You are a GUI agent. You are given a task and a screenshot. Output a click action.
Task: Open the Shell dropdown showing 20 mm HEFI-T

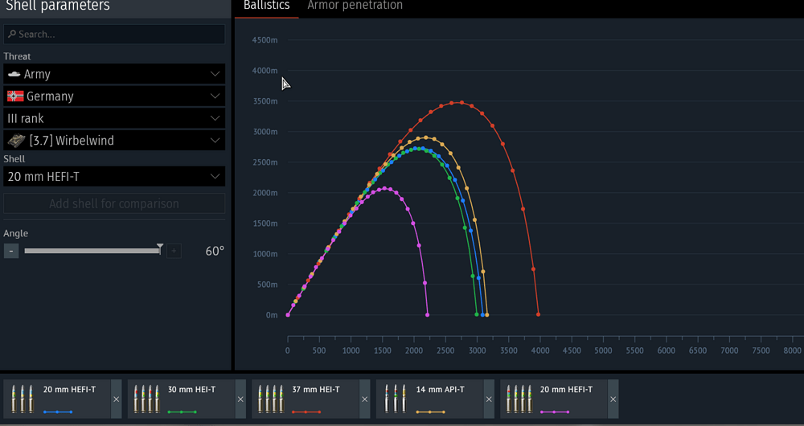[114, 176]
